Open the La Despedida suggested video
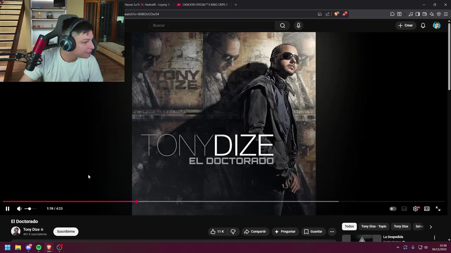This screenshot has height=253, width=451. point(393,237)
